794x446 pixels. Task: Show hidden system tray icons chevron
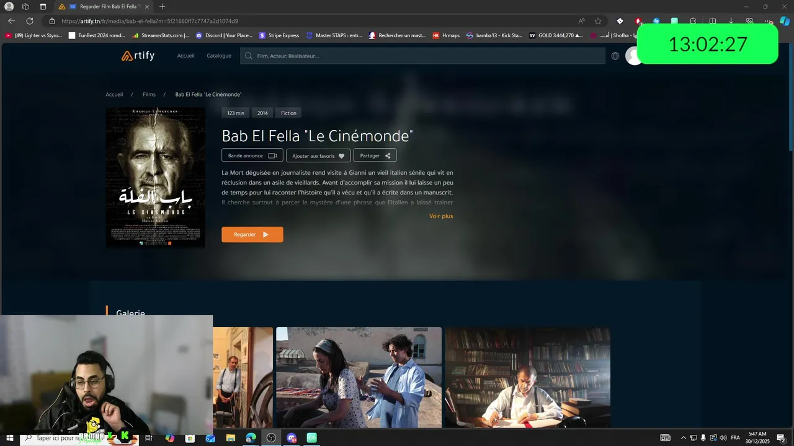point(684,438)
